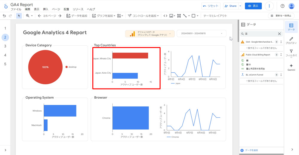Select the pointer selection mode tool
This screenshot has width=299, height=155.
pos(19,16)
